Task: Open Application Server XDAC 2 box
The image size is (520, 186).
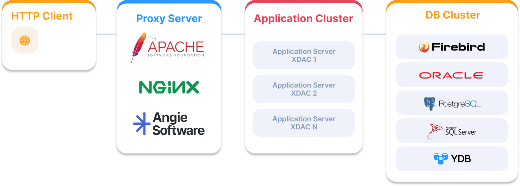Action: (304, 89)
